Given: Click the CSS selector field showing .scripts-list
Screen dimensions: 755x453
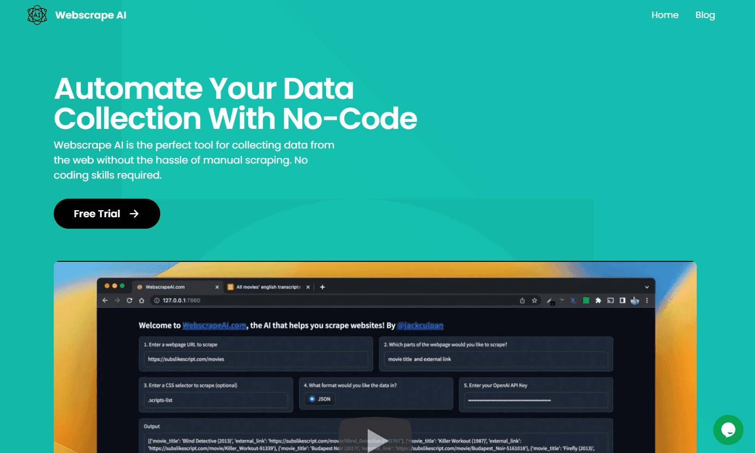Looking at the screenshot, I should pyautogui.click(x=215, y=400).
